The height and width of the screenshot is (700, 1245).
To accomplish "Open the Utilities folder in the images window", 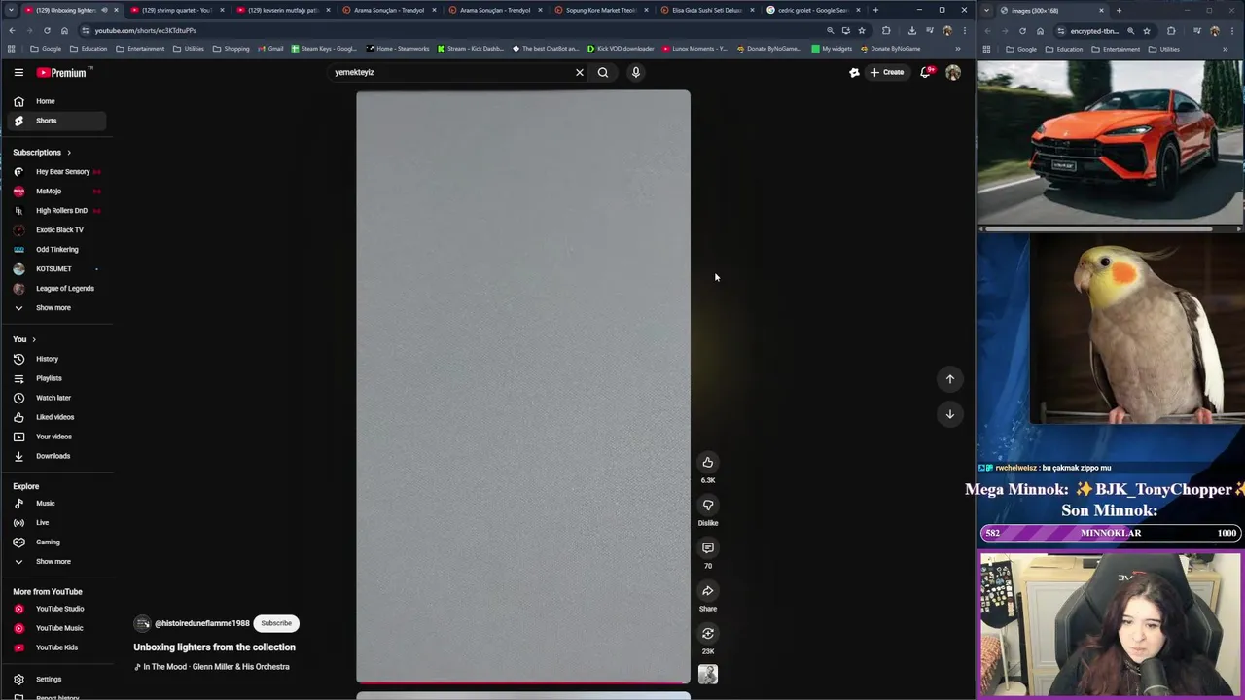I will click(x=1164, y=49).
